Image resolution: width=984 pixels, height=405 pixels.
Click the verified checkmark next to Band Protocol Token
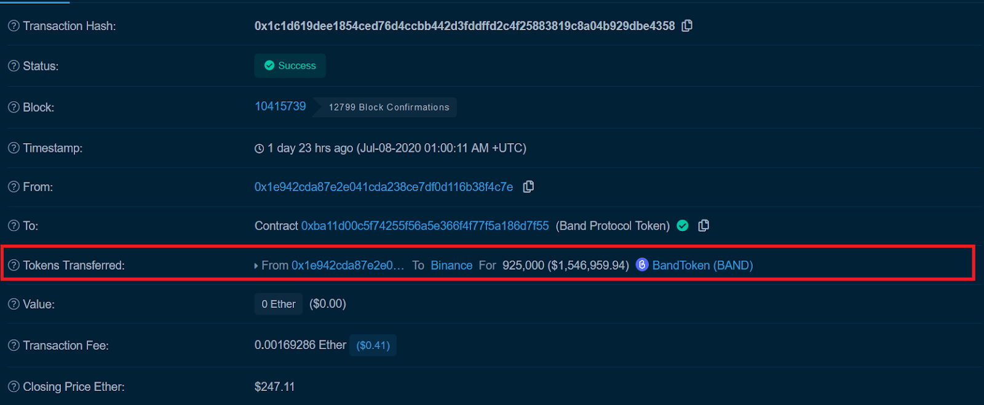click(683, 226)
